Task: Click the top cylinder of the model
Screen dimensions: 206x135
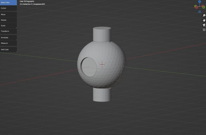Action: (x=102, y=34)
